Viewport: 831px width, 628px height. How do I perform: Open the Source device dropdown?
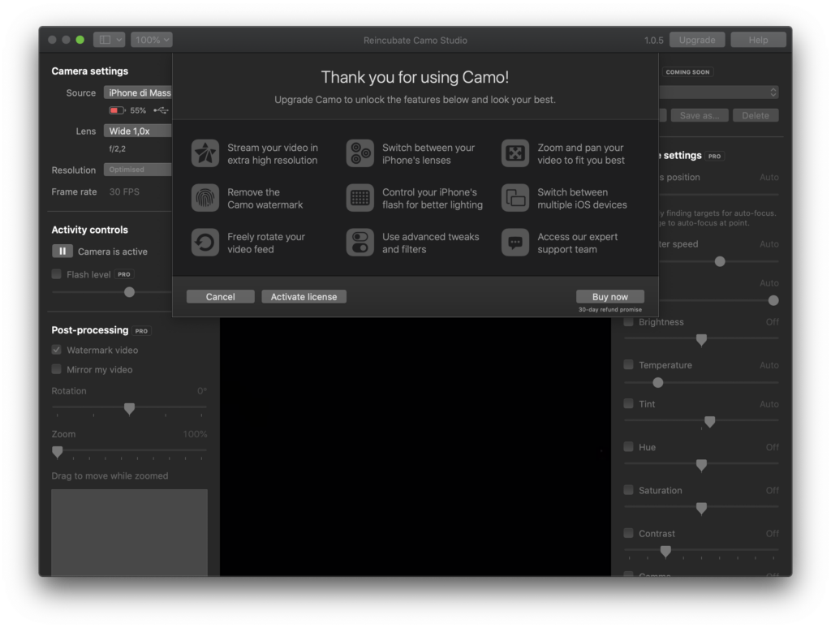tap(138, 92)
